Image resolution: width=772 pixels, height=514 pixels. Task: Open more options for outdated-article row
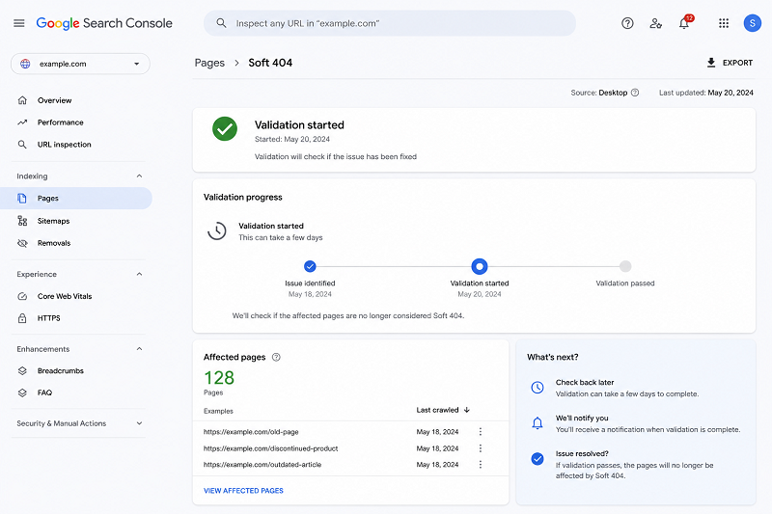[480, 464]
